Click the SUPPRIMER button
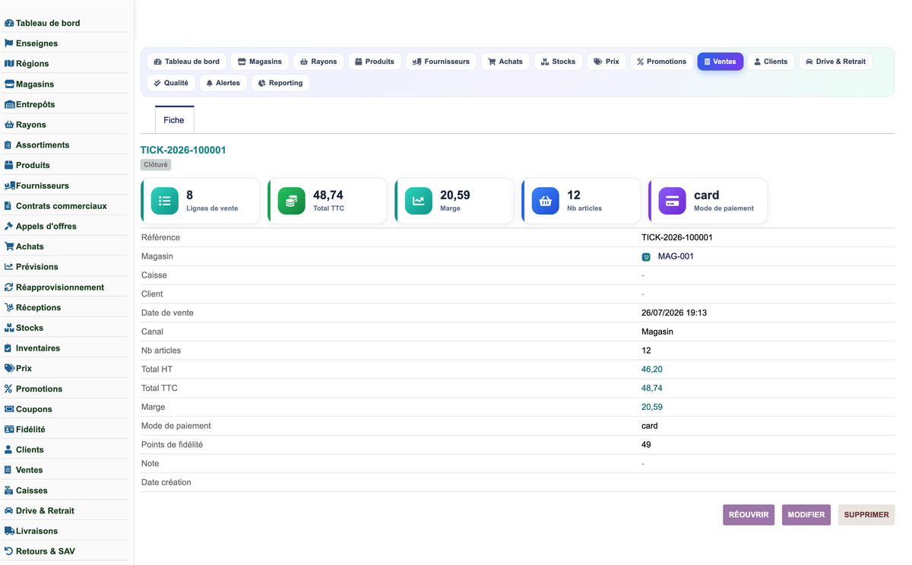The image size is (912, 565). coord(866,515)
